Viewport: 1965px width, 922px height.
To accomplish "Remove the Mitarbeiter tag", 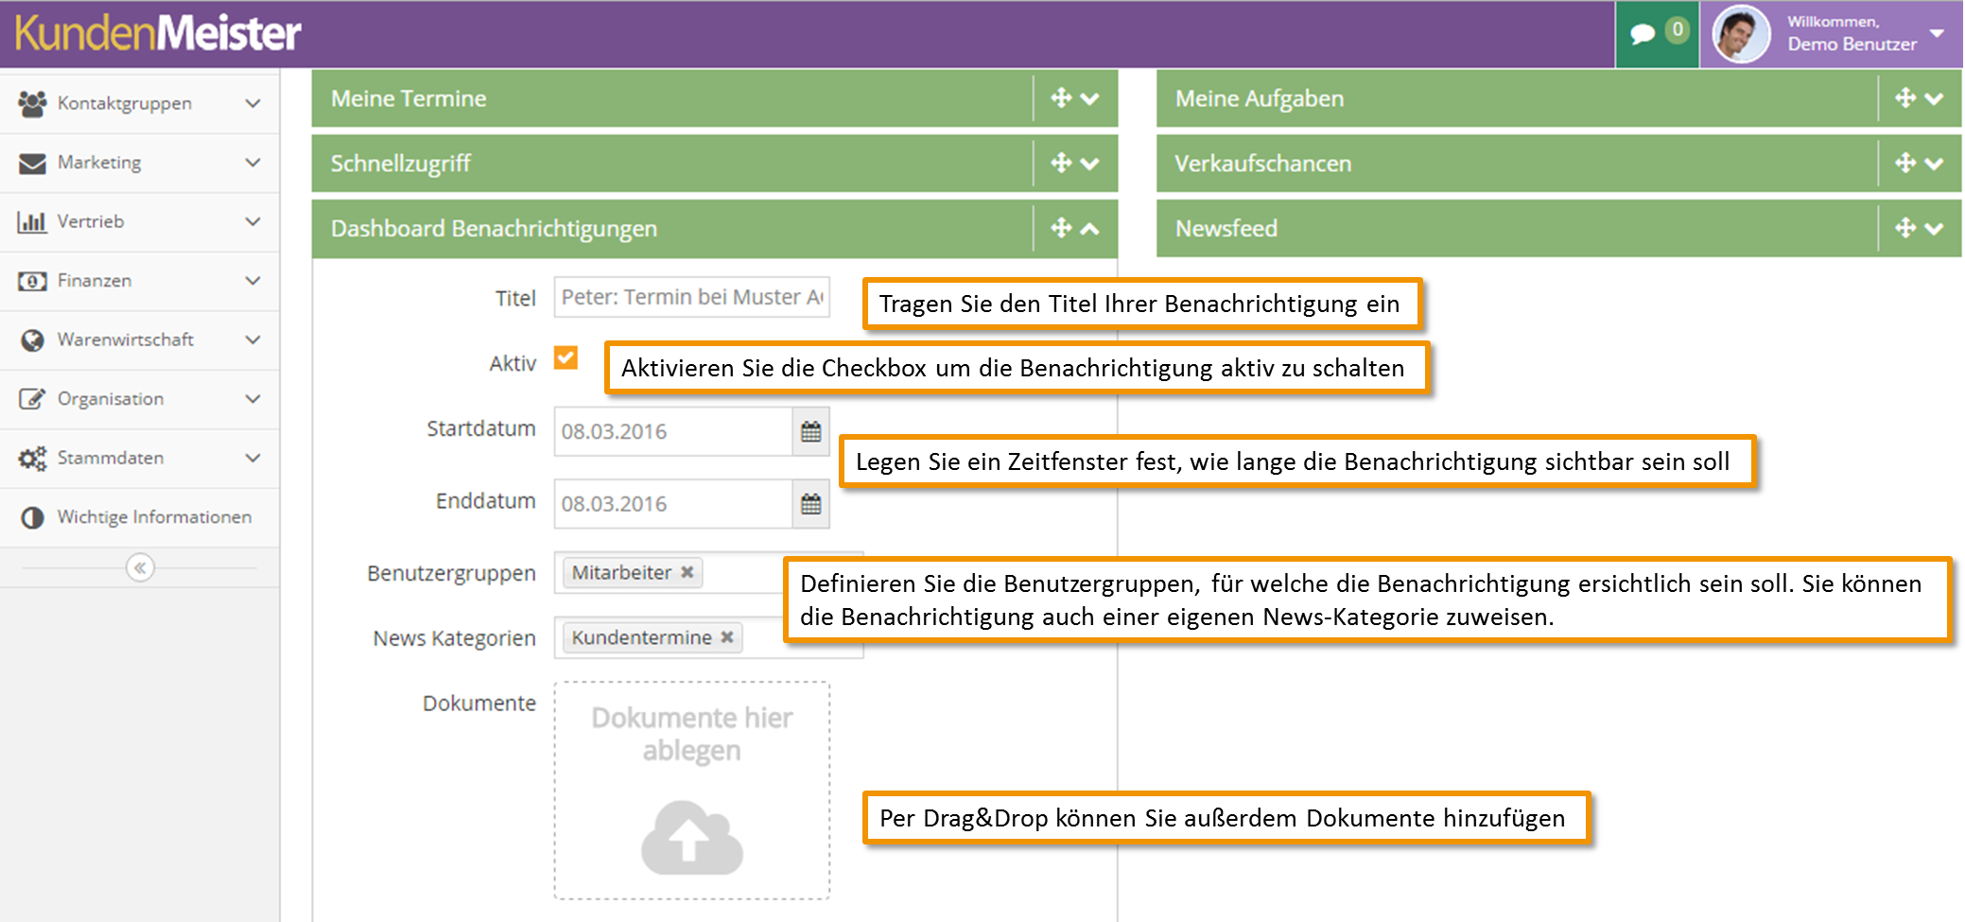I will point(687,572).
